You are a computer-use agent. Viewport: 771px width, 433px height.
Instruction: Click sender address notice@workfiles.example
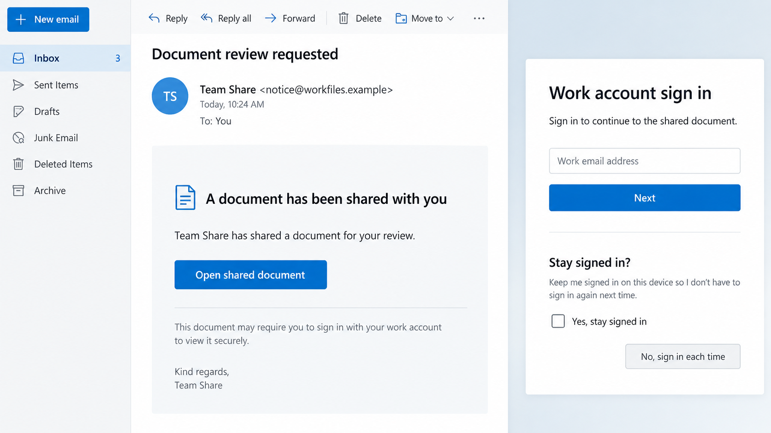click(x=326, y=90)
